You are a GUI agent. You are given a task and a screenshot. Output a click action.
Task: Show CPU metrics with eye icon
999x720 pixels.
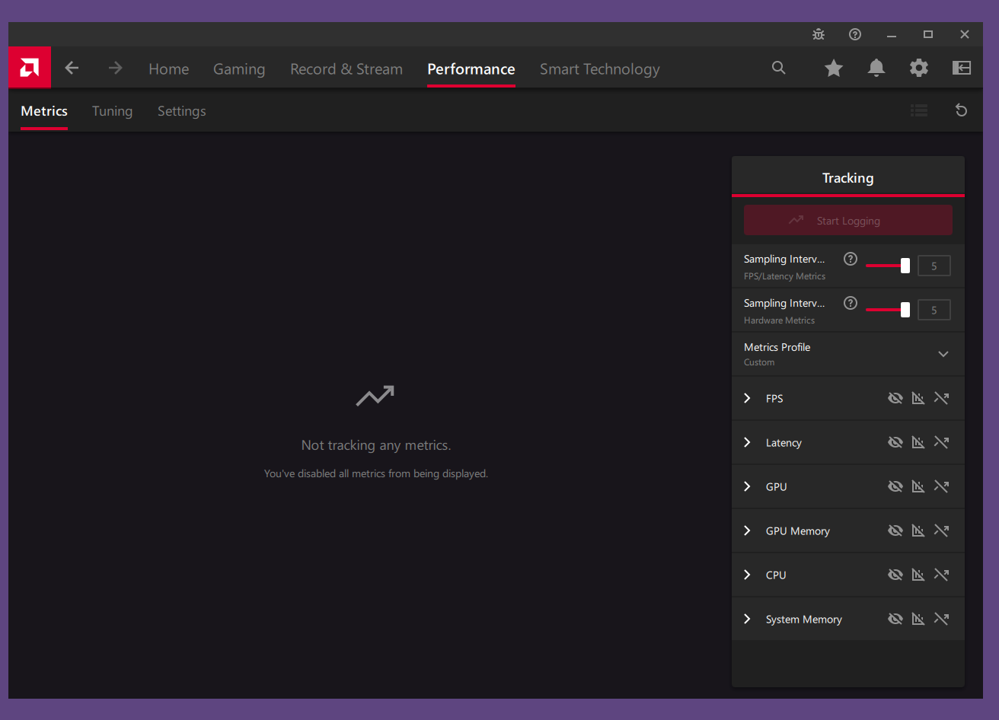click(x=895, y=575)
